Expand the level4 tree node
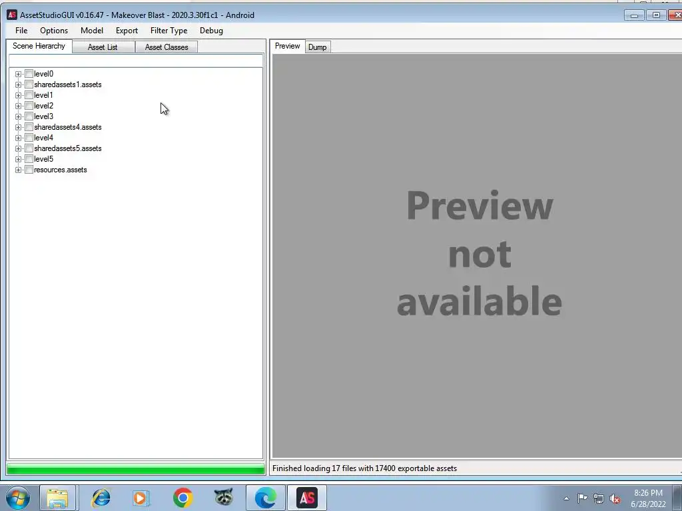The image size is (682, 511). tap(18, 138)
